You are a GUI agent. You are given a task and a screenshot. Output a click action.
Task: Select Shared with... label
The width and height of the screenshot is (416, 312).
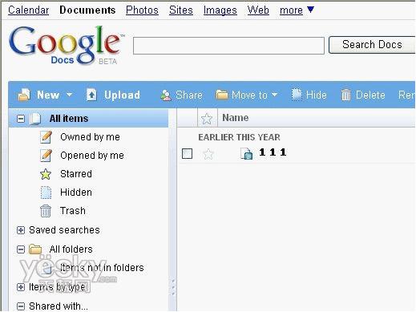[59, 306]
